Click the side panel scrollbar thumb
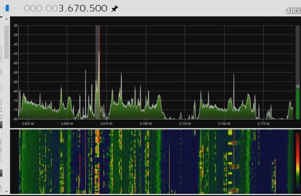Image resolution: width=301 pixels, height=196 pixels. [x=6, y=42]
